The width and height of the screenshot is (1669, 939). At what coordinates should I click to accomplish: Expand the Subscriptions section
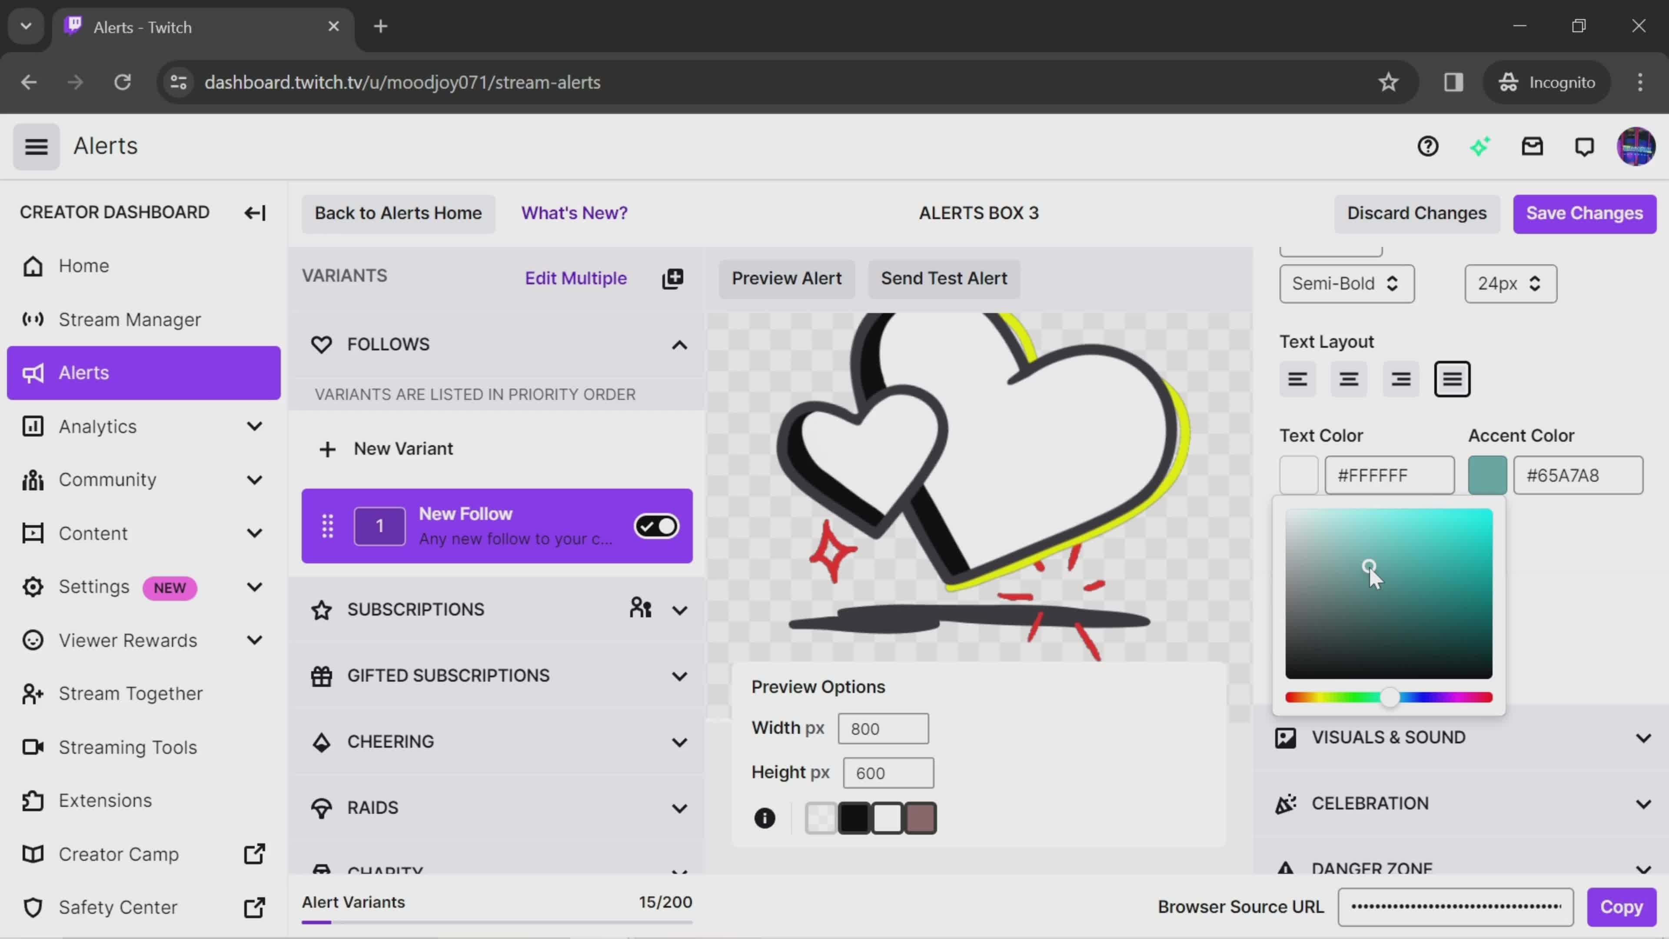coord(682,609)
